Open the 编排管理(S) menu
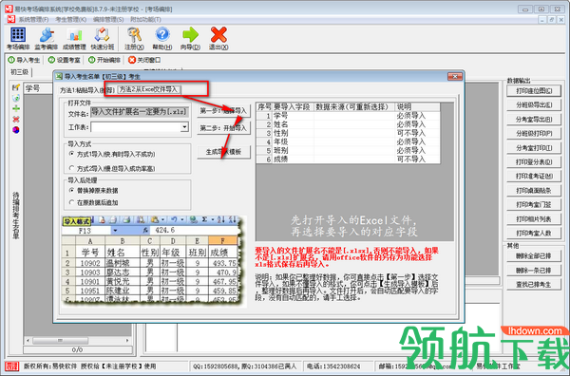This screenshot has width=570, height=376. [108, 19]
